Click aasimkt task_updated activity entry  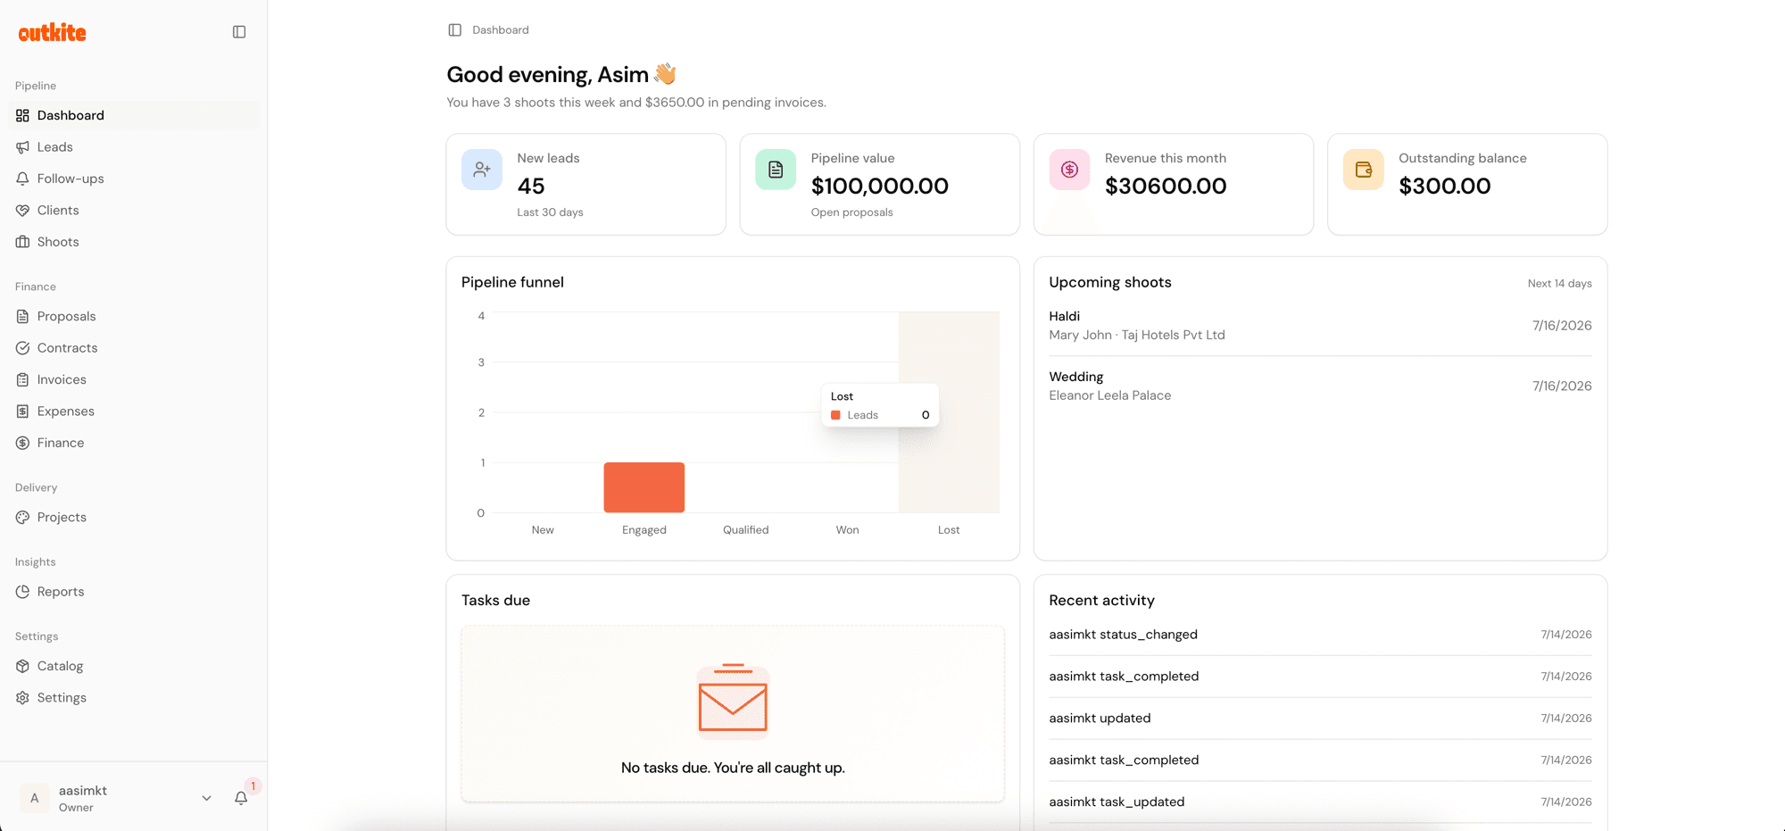coord(1320,802)
